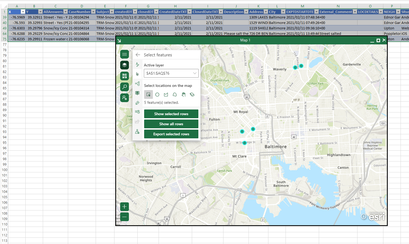
Task: Click Show all rows button
Action: (171, 124)
